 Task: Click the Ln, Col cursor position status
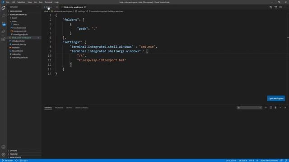point(231,161)
